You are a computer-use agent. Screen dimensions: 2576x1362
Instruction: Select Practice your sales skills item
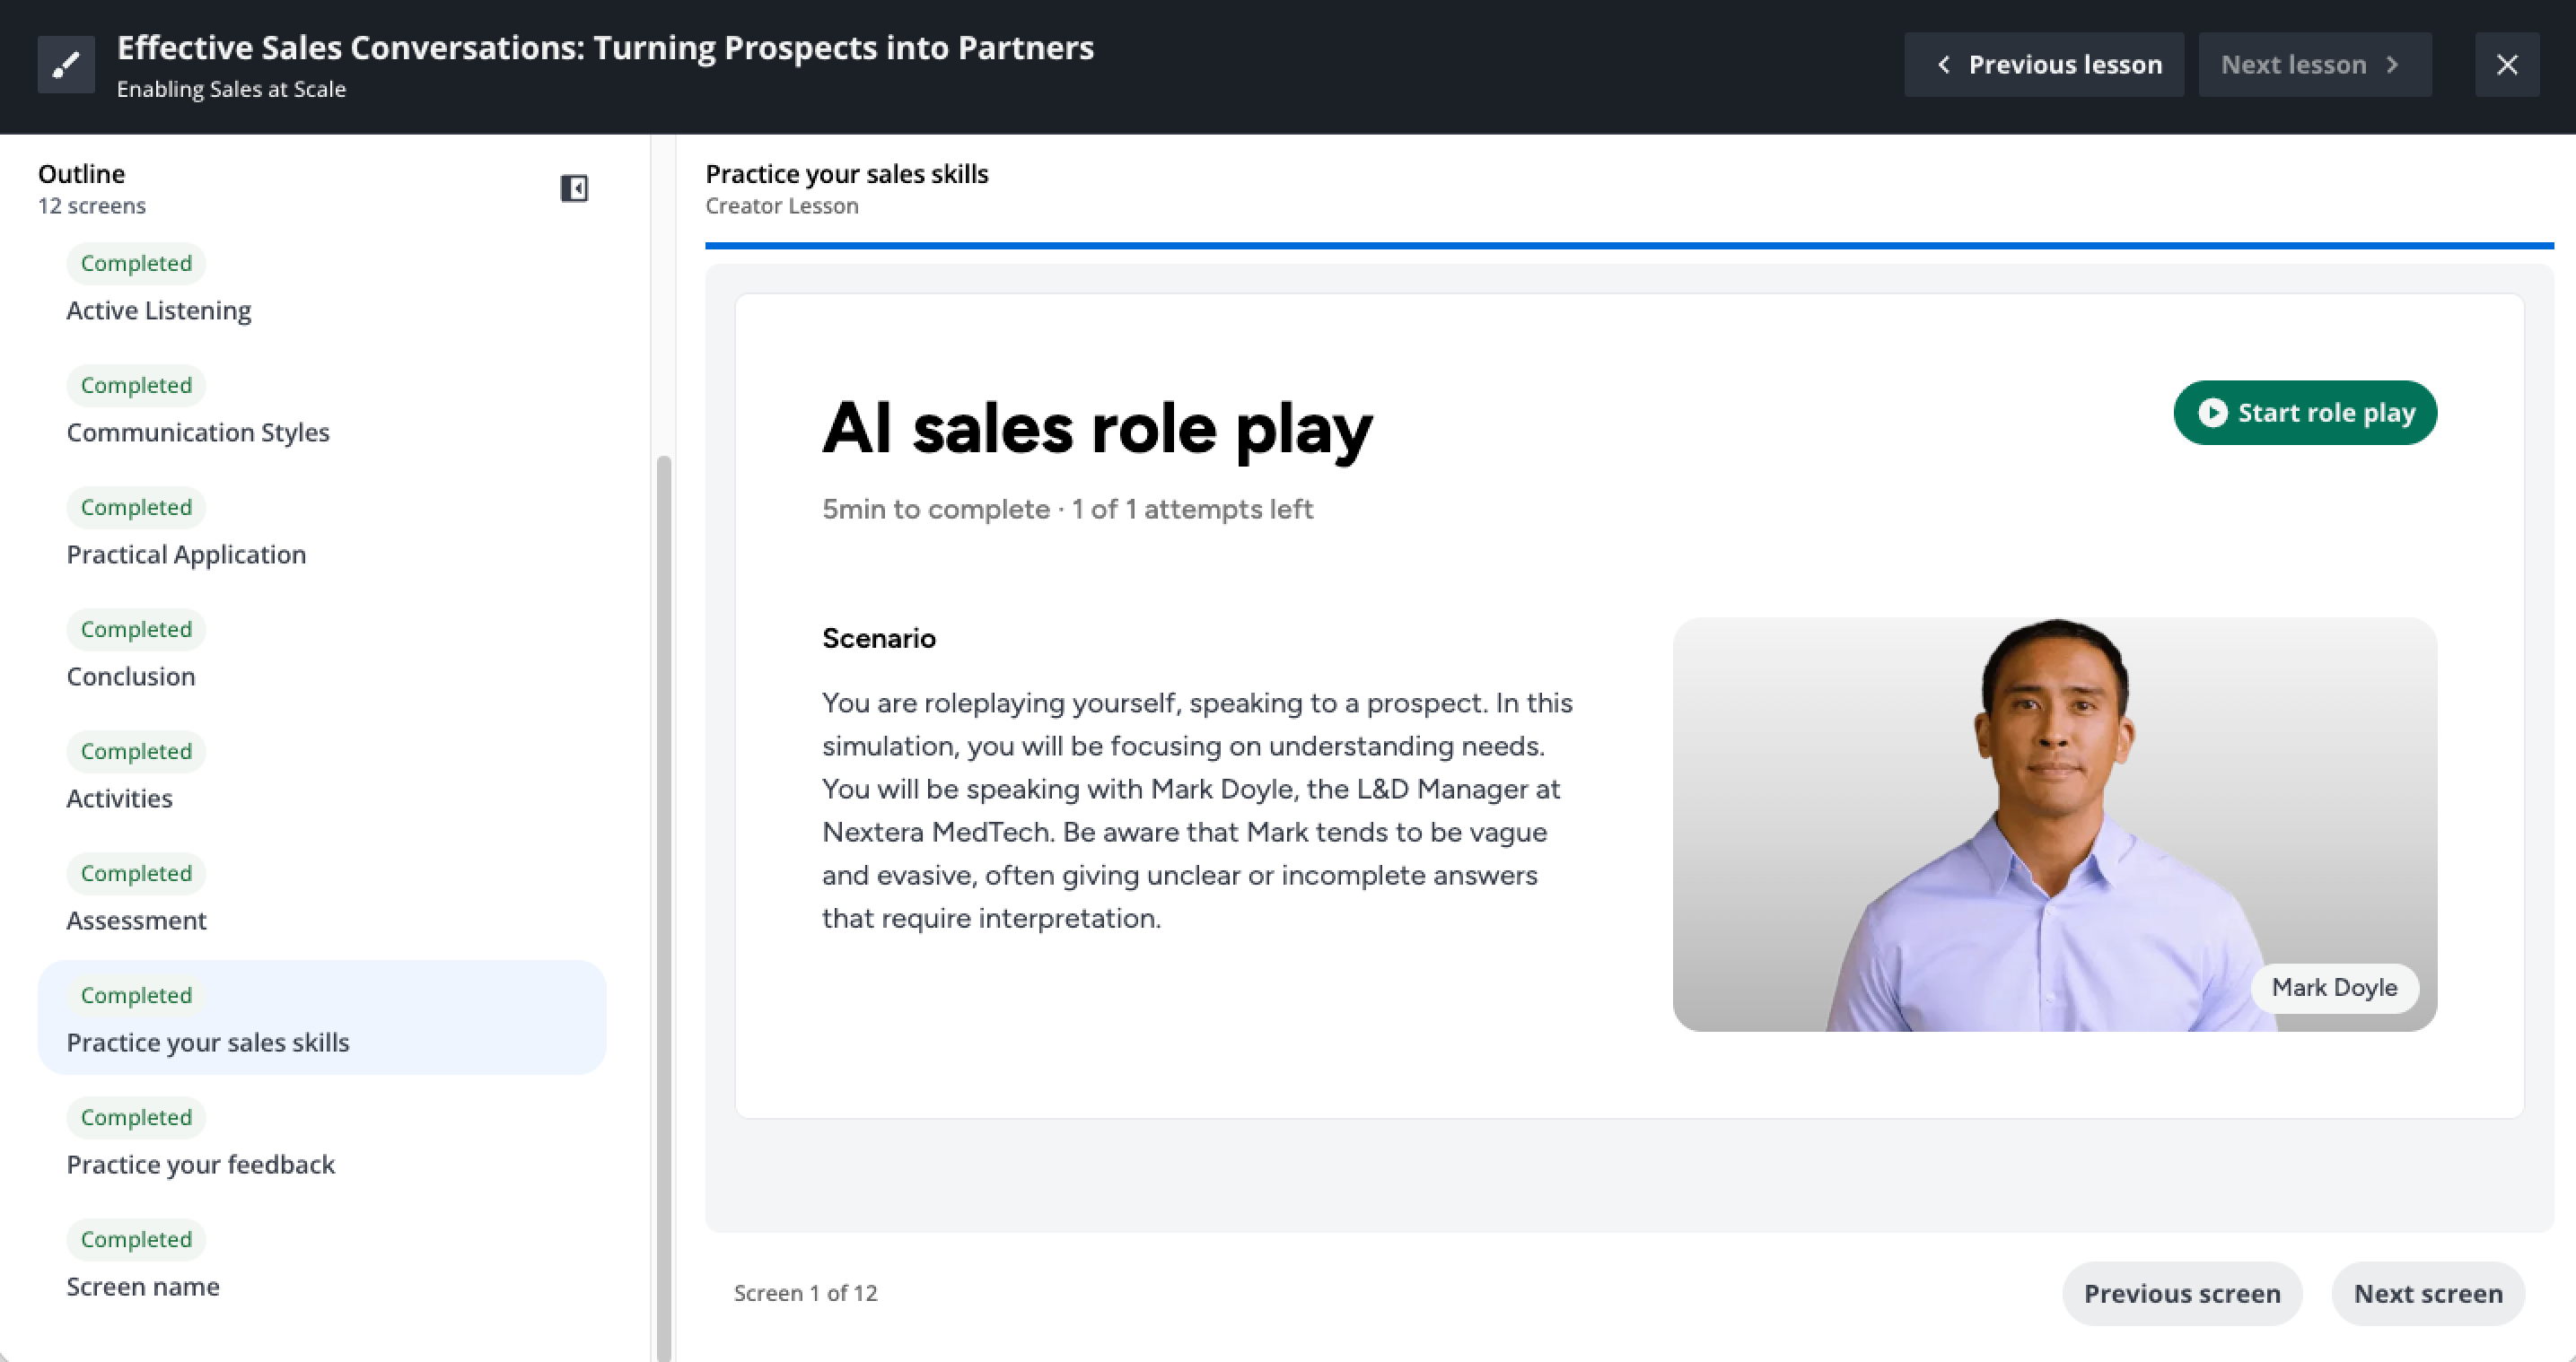[x=208, y=1042]
